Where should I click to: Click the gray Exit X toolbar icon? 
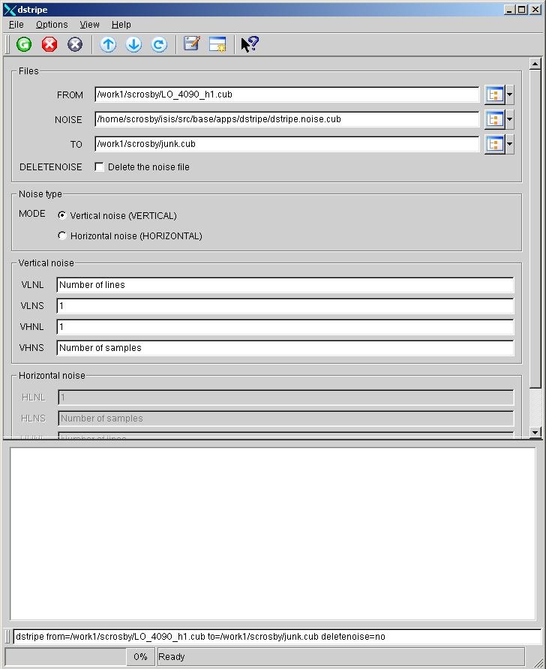pos(75,44)
